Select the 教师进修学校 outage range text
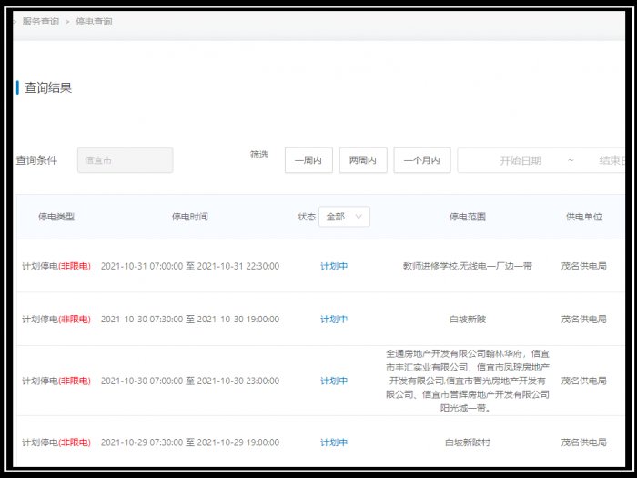Screen dimensions: 637x478 (468, 266)
